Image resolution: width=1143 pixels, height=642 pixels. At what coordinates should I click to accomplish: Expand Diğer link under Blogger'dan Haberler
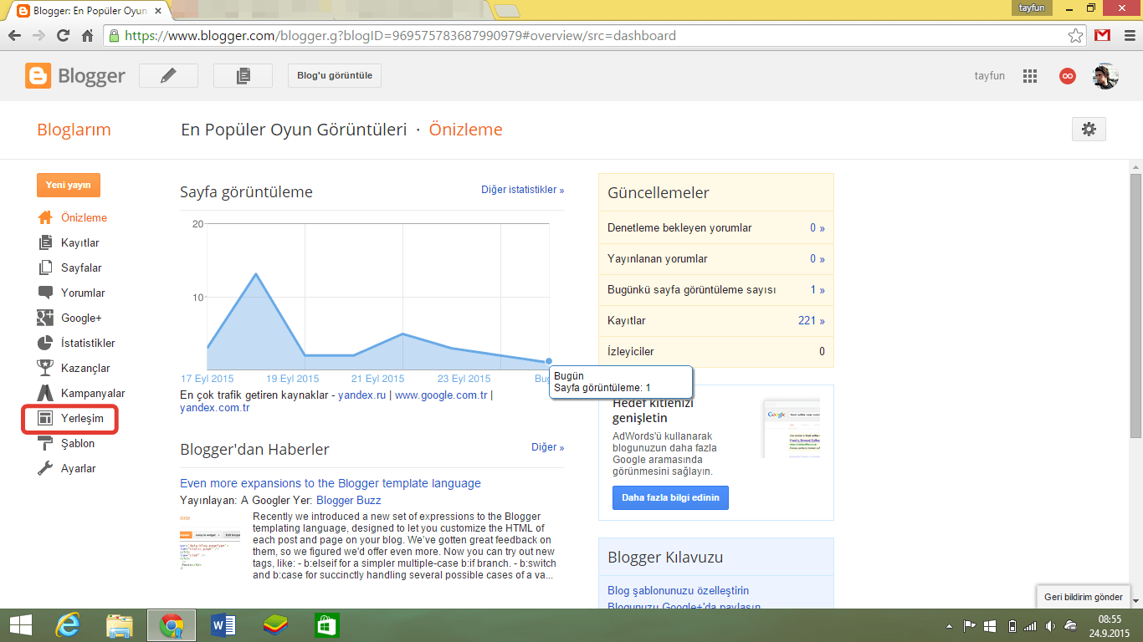[x=547, y=447]
